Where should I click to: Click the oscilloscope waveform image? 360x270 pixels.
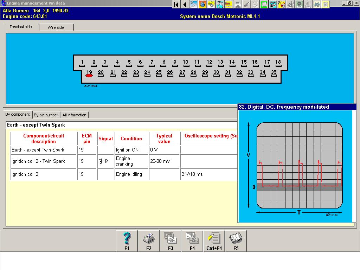(x=295, y=166)
